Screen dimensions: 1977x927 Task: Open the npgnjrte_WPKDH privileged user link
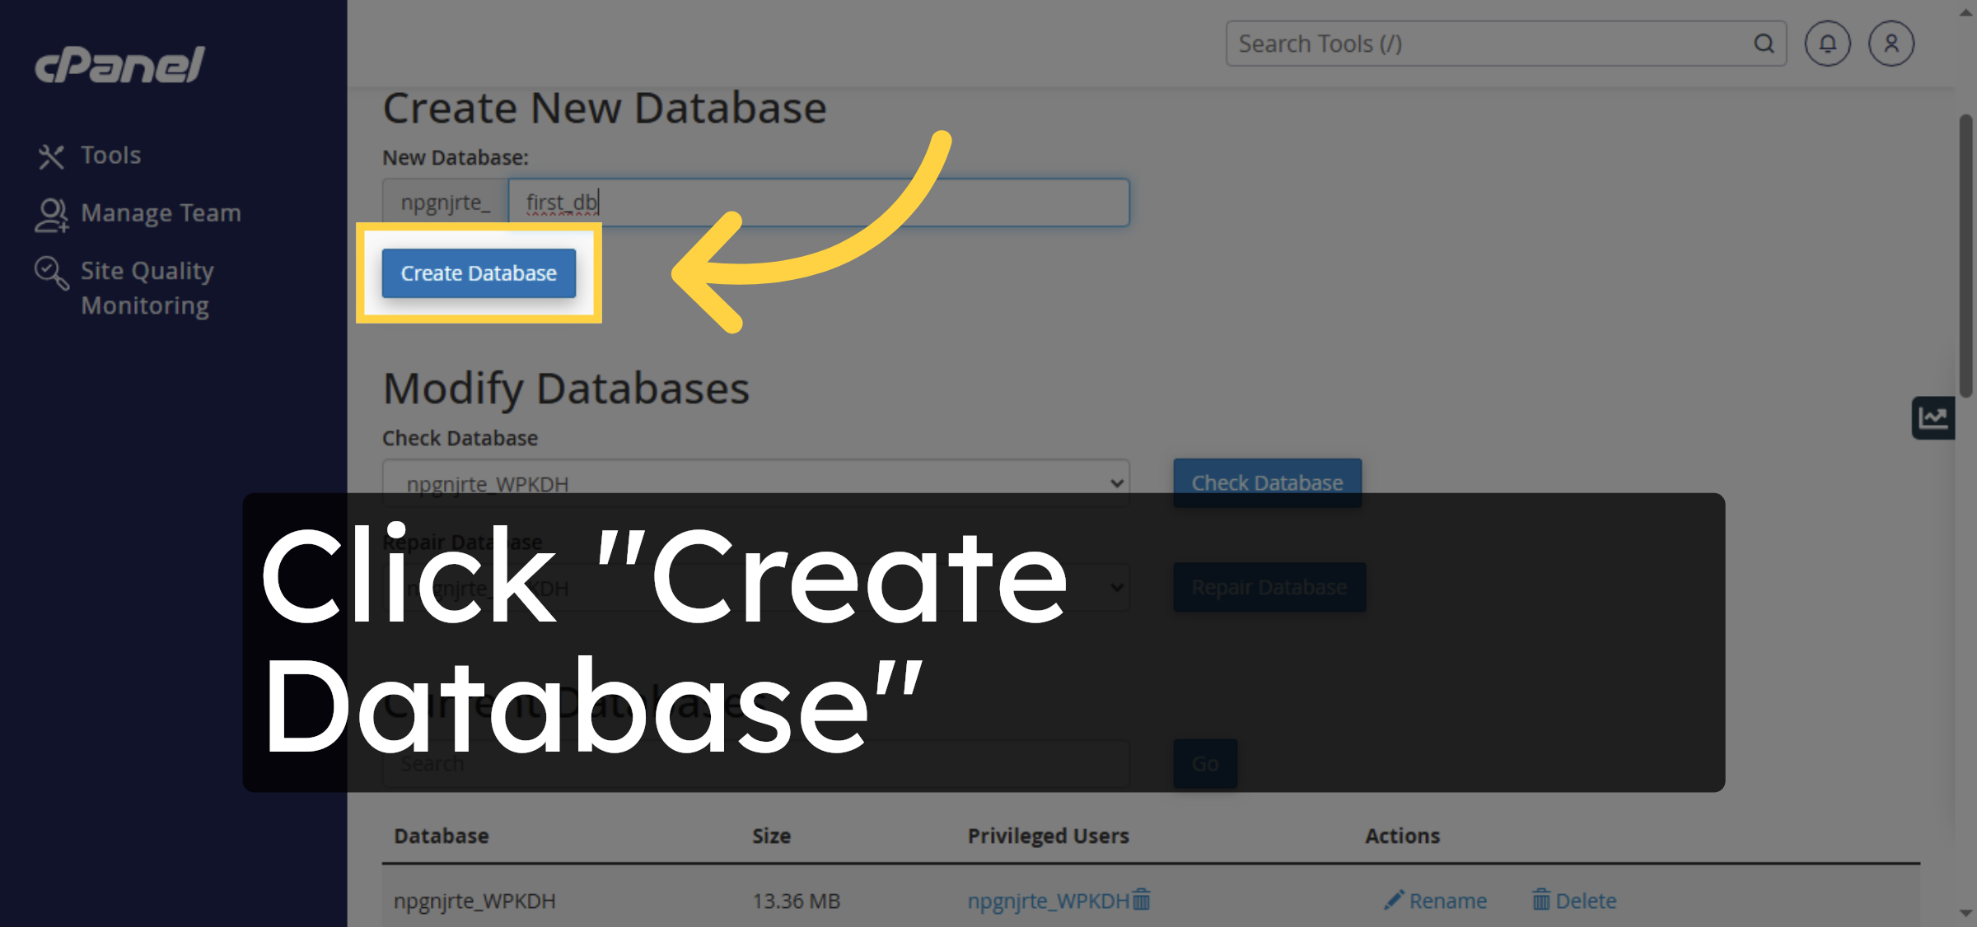(x=1046, y=901)
